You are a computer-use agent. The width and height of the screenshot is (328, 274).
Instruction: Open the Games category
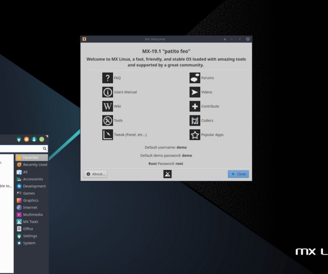tap(32, 193)
